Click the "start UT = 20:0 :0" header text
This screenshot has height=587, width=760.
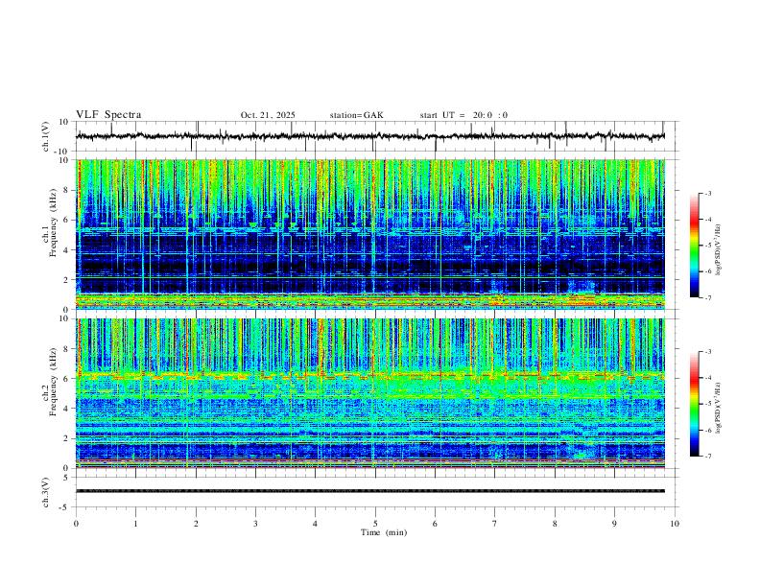(463, 115)
